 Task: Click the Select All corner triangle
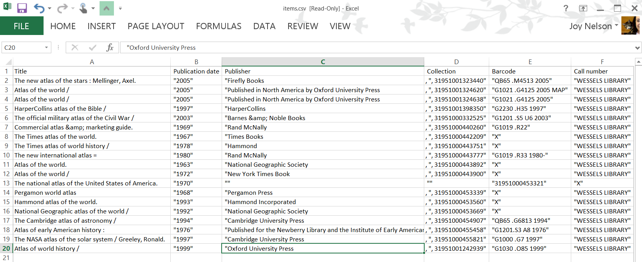8,62
